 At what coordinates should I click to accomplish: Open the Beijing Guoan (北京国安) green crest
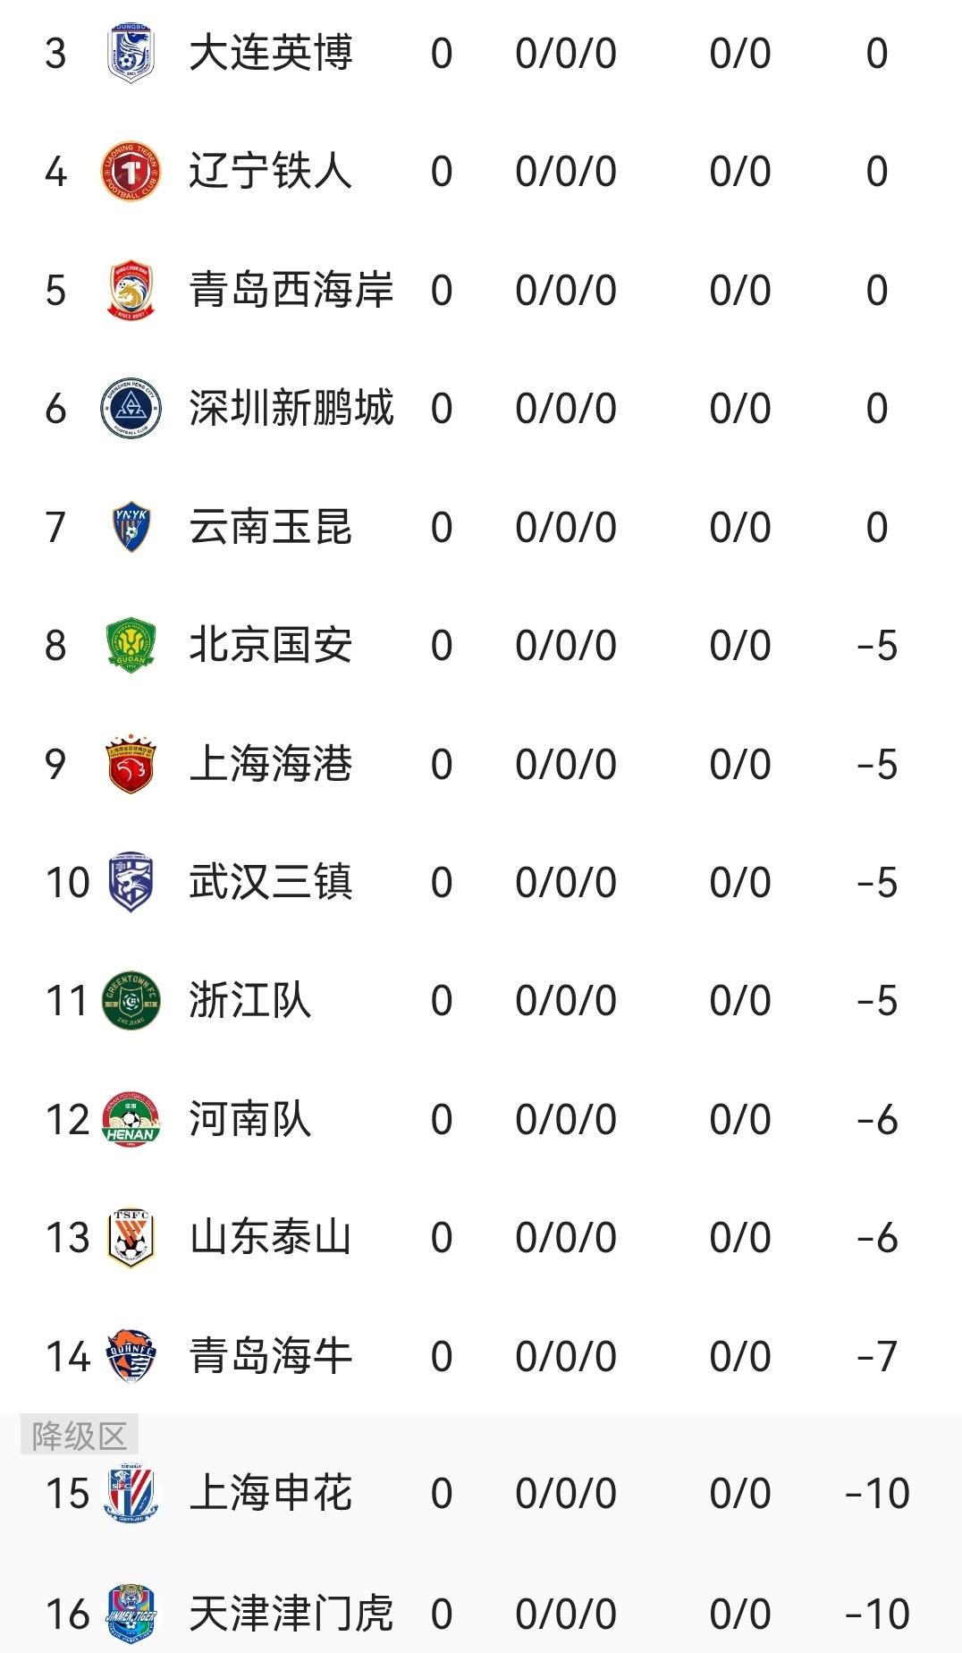click(x=131, y=646)
